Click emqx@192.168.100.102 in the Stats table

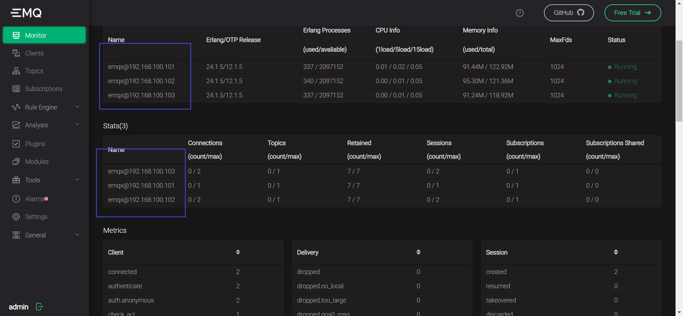(141, 200)
